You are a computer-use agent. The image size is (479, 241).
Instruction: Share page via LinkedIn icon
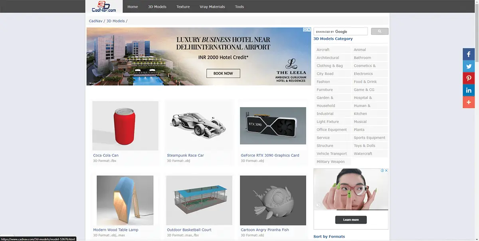(469, 90)
